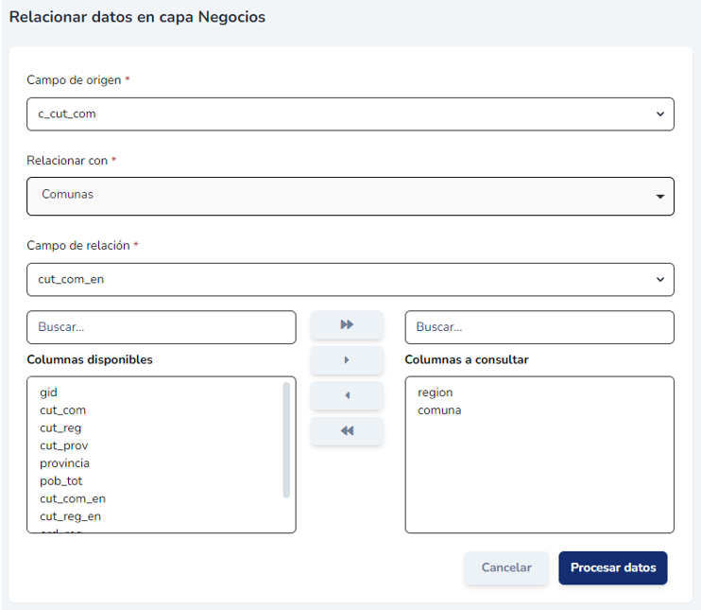Click the single right arrow move button
Screen dimensions: 701x610
(347, 360)
